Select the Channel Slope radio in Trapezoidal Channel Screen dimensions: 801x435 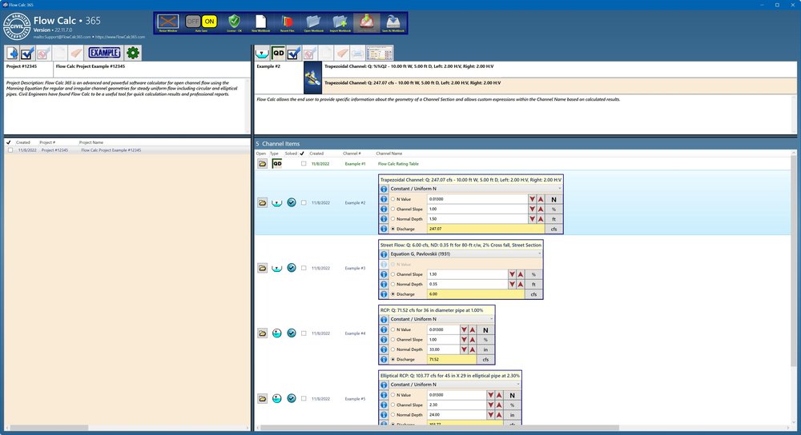pyautogui.click(x=392, y=209)
